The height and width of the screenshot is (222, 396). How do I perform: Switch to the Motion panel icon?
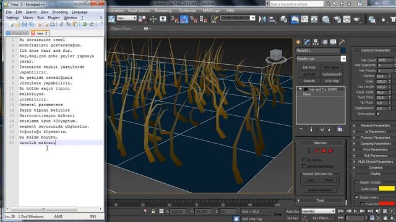point(325,42)
